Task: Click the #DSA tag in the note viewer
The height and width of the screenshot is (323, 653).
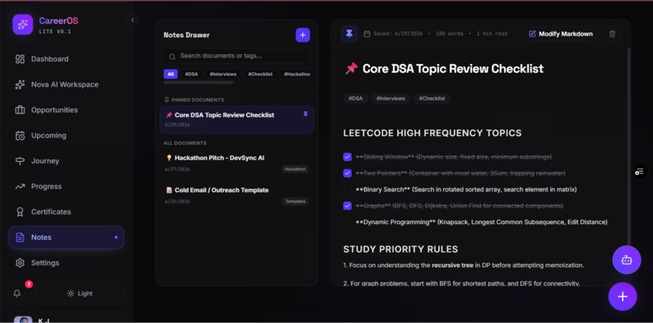Action: click(356, 99)
